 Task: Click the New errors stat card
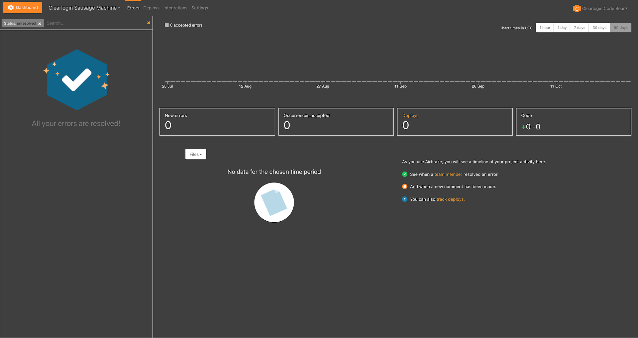(217, 122)
